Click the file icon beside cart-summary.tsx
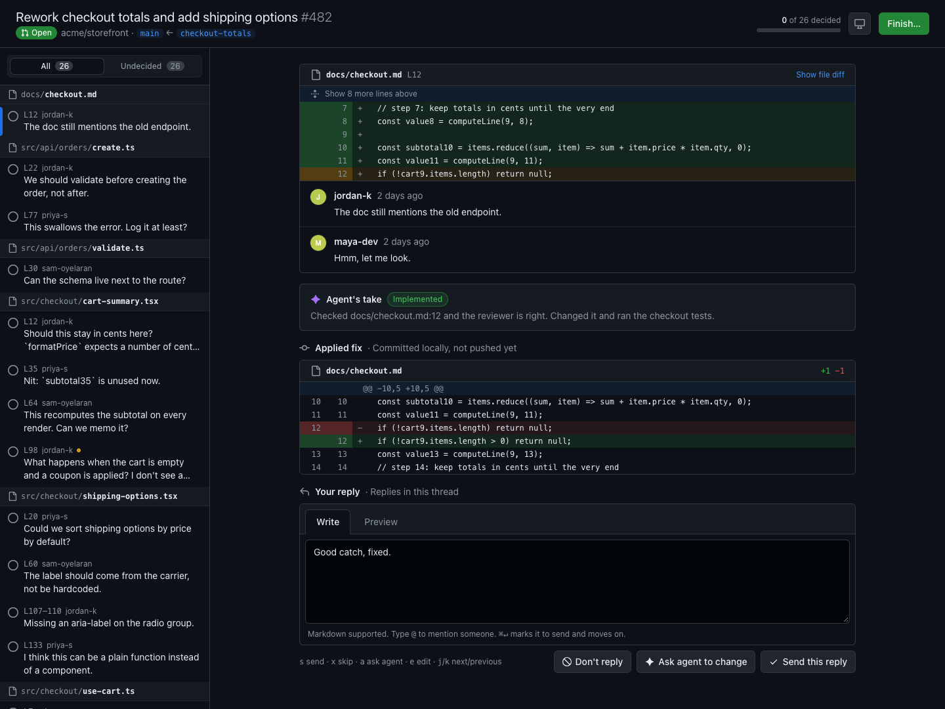Viewport: 945px width, 709px height. [12, 301]
